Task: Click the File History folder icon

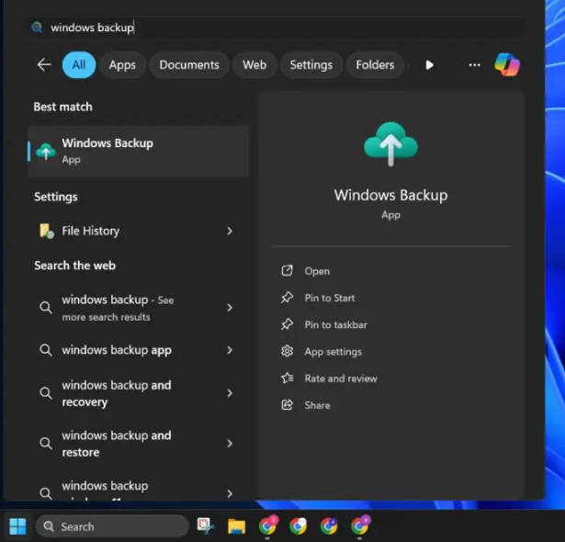Action: pos(46,231)
